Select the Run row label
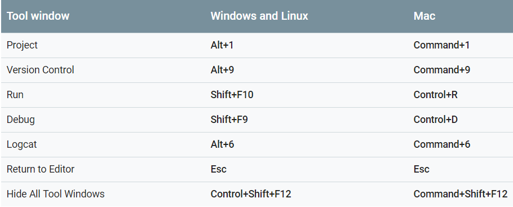The image size is (513, 207). tap(15, 95)
